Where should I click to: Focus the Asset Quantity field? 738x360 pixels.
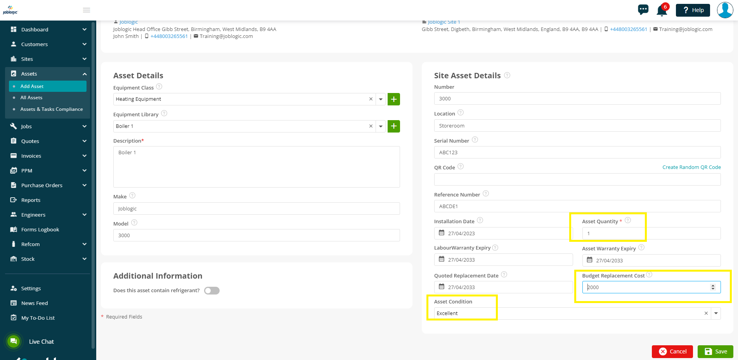pyautogui.click(x=651, y=233)
